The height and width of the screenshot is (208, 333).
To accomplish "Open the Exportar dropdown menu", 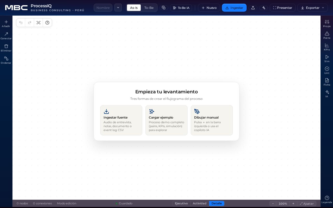I will click(x=312, y=8).
